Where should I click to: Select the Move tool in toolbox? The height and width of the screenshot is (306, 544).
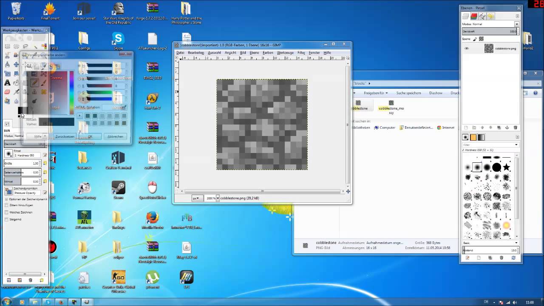(16, 65)
